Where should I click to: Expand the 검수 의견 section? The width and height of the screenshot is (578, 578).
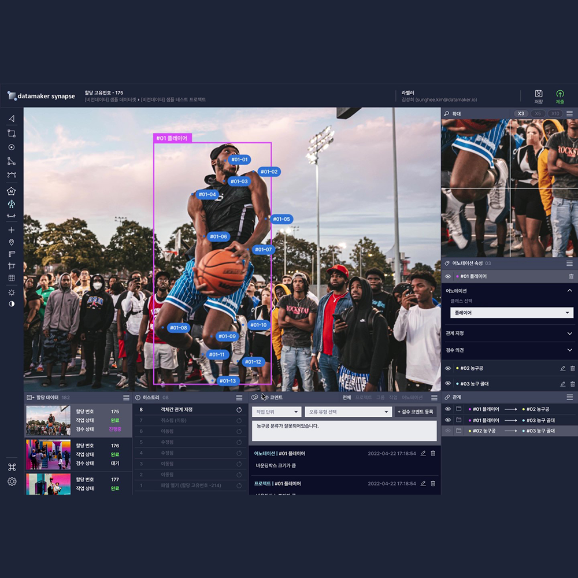(569, 350)
